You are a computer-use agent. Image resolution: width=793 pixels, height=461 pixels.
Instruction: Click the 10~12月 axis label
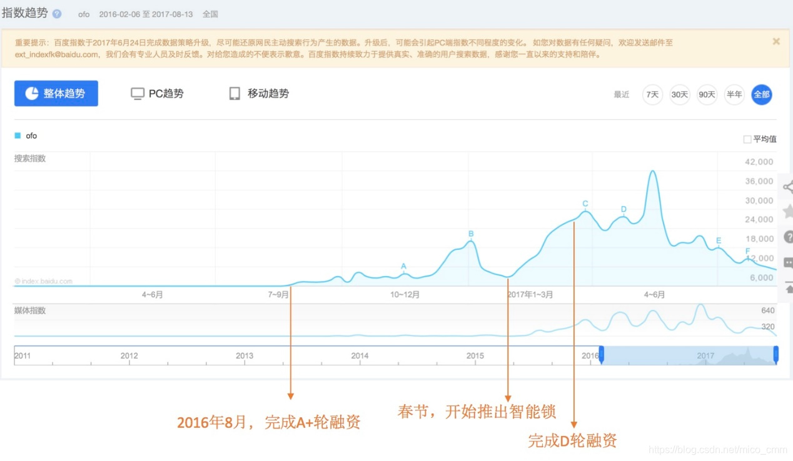[x=405, y=294]
